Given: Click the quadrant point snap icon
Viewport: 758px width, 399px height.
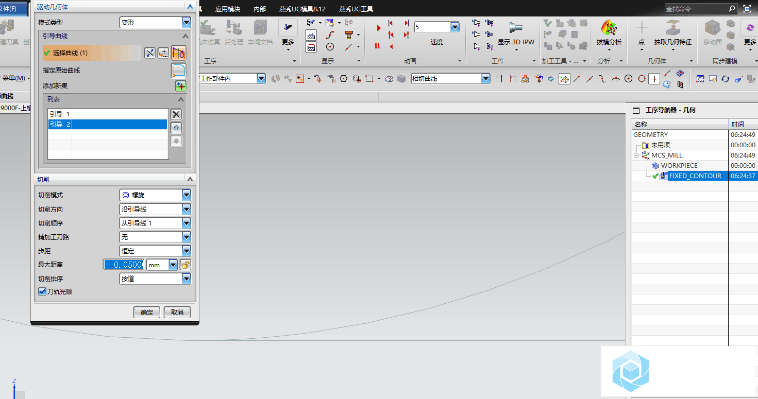Looking at the screenshot, I should [642, 79].
